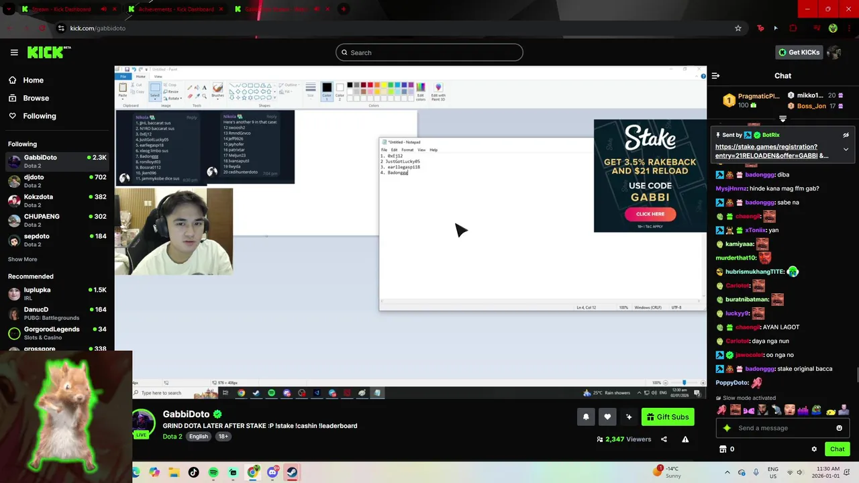Reload the page
859x483 pixels.
pyautogui.click(x=42, y=28)
